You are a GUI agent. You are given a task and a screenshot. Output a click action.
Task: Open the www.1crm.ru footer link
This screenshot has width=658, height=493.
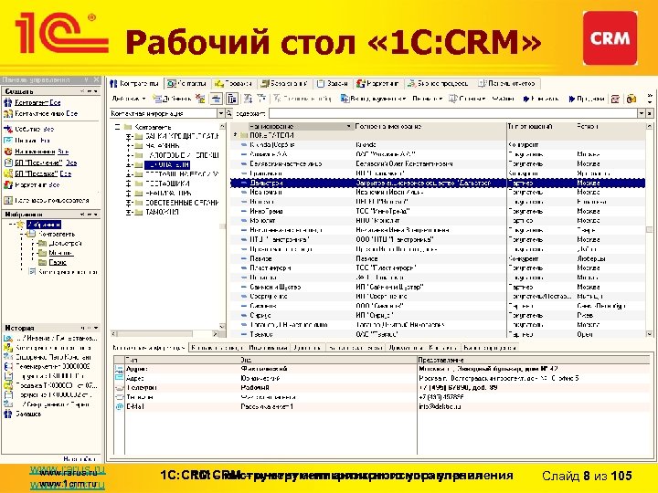[67, 484]
